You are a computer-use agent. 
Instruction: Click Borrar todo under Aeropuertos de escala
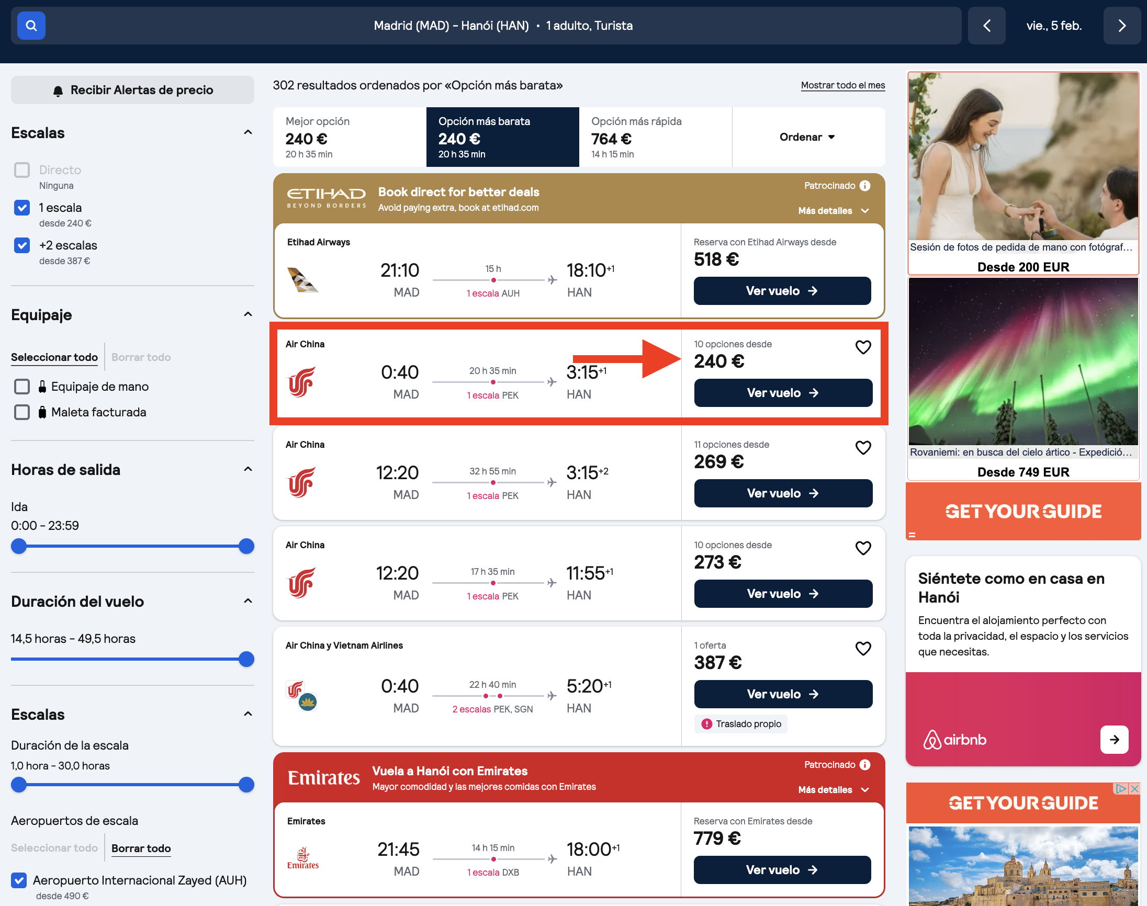tap(141, 848)
